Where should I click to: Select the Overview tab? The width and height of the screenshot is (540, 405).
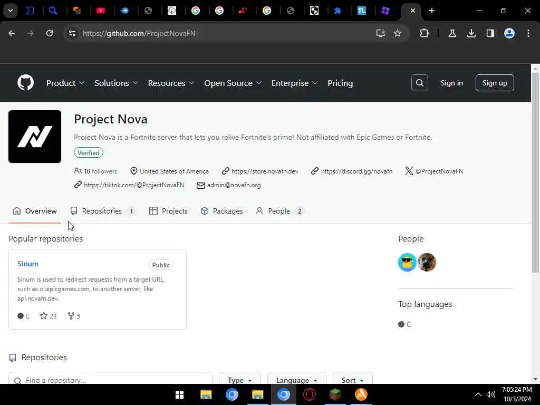point(34,211)
